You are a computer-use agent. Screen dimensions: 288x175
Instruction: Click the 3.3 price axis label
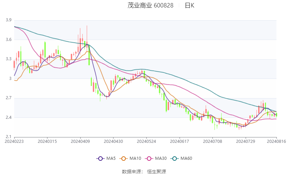8,59
